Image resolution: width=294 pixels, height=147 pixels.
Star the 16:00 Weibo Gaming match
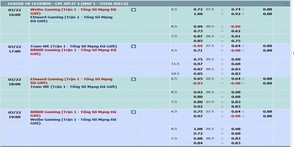point(133,10)
